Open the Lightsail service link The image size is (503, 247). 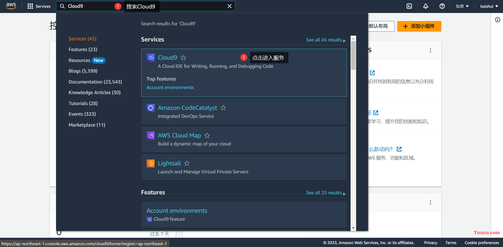point(169,163)
